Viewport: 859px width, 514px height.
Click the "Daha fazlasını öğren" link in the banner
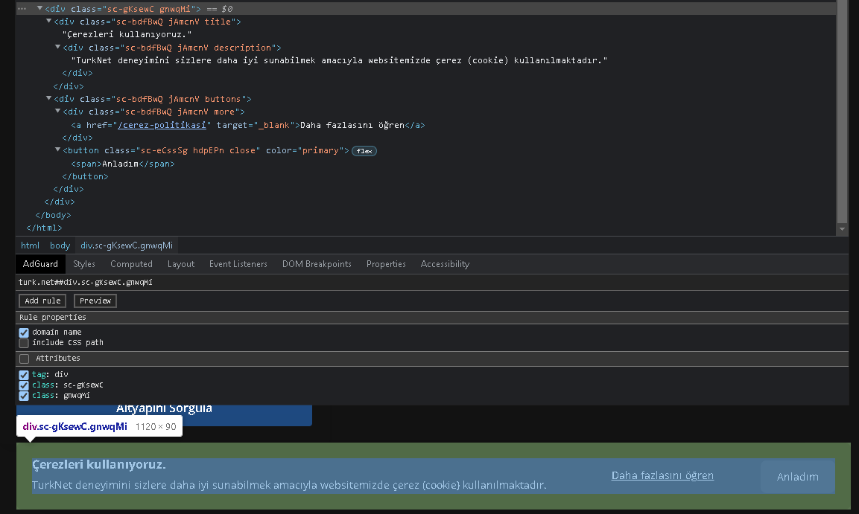(x=662, y=475)
